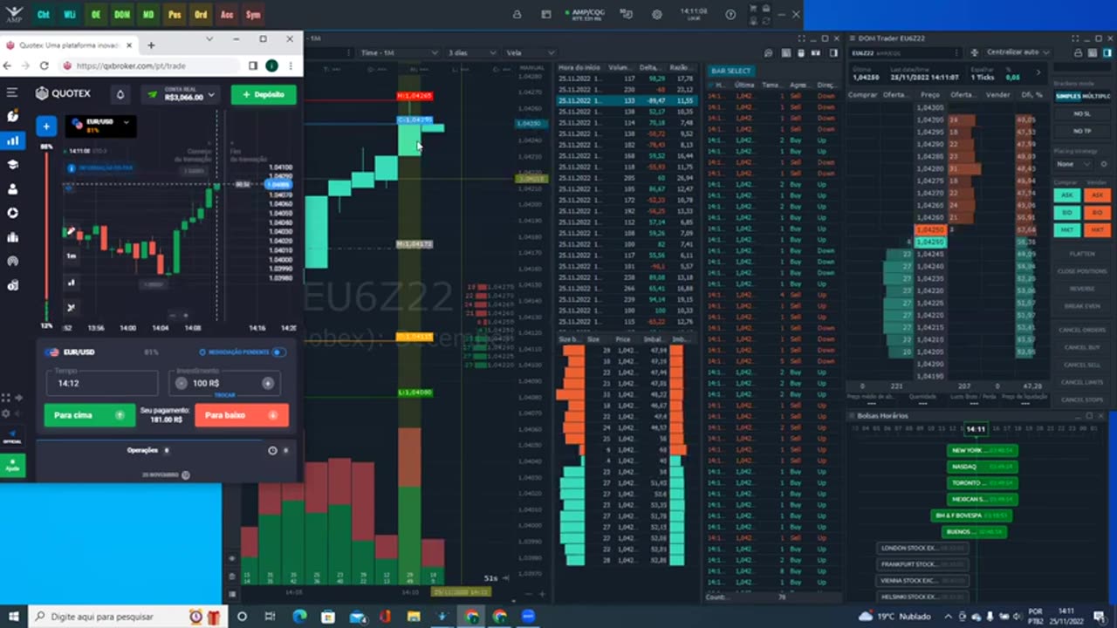The image size is (1117, 628).
Task: Click the orange MKT sell button
Action: pyautogui.click(x=1097, y=229)
